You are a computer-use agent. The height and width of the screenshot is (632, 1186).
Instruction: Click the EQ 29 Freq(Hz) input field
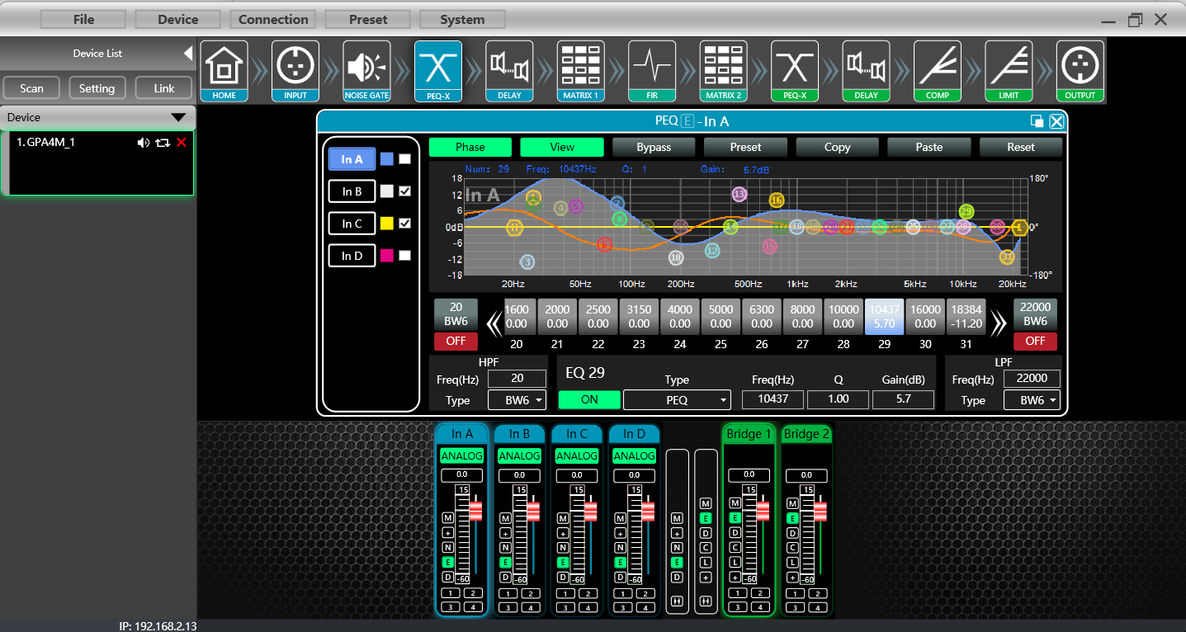click(x=772, y=399)
